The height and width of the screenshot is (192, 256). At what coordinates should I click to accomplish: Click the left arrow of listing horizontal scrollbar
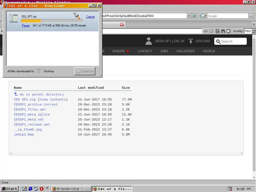11,153
